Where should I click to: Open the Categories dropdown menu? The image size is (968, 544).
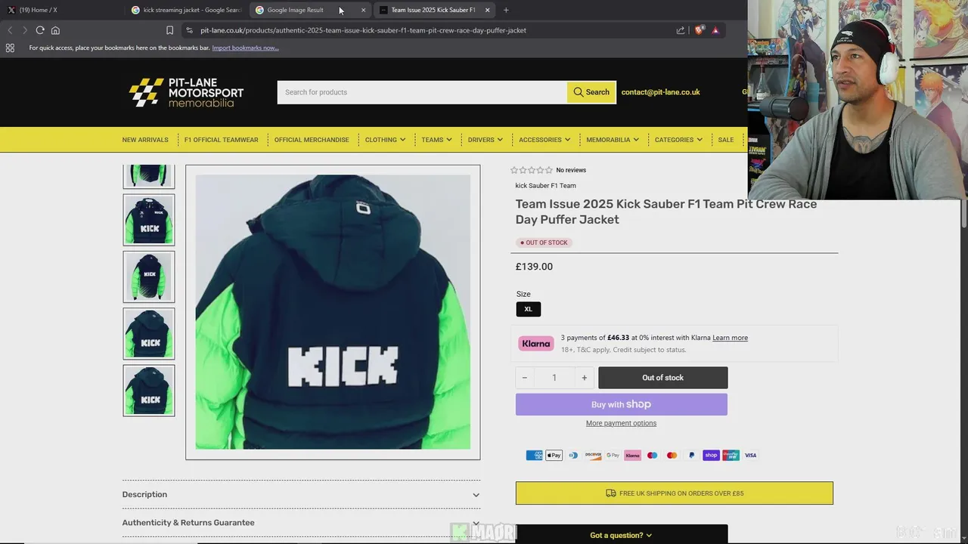coord(678,140)
